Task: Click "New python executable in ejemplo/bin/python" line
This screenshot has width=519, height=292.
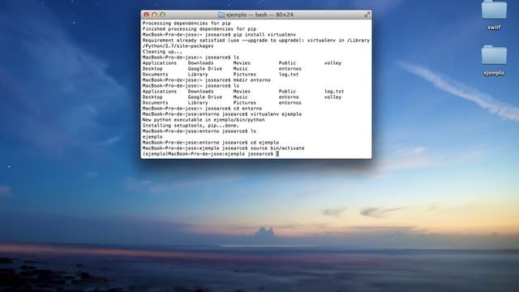Action: (x=204, y=120)
